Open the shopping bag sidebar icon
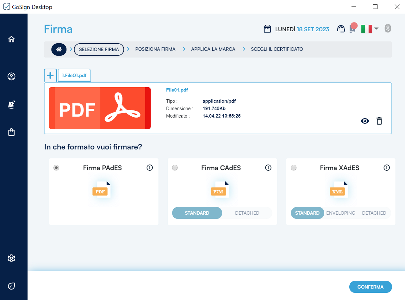Viewport: 405px width, 300px height. [x=11, y=132]
